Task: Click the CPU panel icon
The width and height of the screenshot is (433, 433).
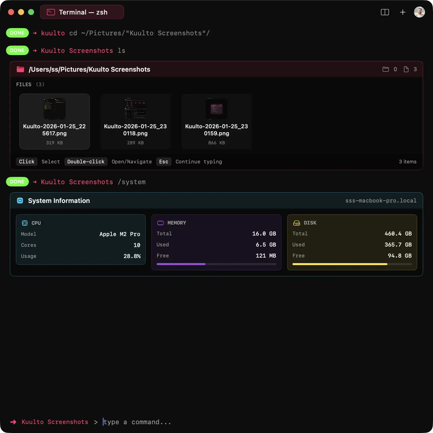Action: point(25,223)
